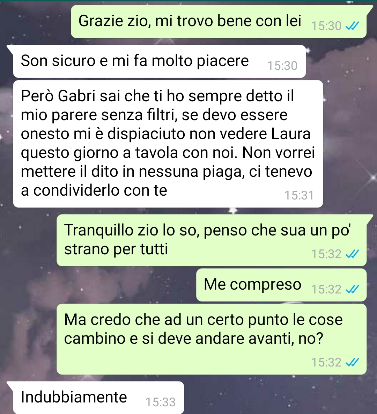
Task: Select the "Me compreso" bubble
Action: click(281, 285)
